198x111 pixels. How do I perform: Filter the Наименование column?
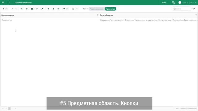pos(97,15)
